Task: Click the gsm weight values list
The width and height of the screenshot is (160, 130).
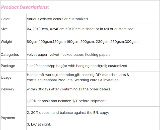Action: (x=83, y=42)
